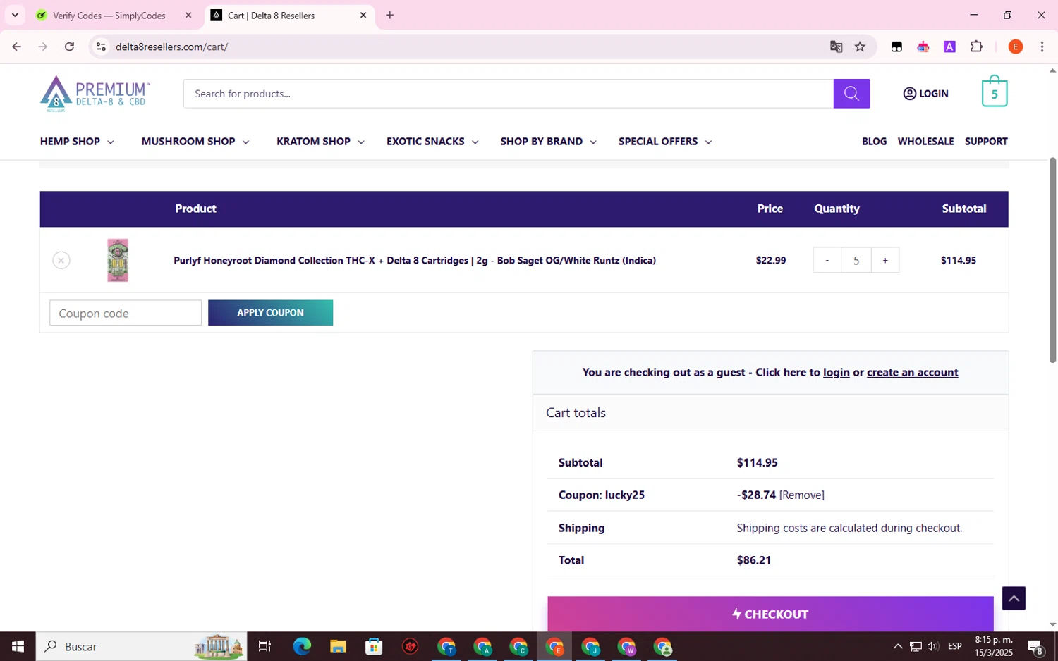1058x661 pixels.
Task: Open Microsoft Store from taskbar
Action: (x=374, y=646)
